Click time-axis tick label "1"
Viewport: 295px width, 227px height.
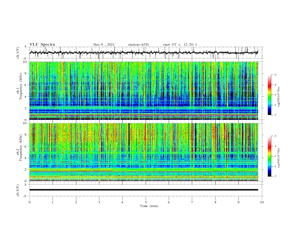53,202
